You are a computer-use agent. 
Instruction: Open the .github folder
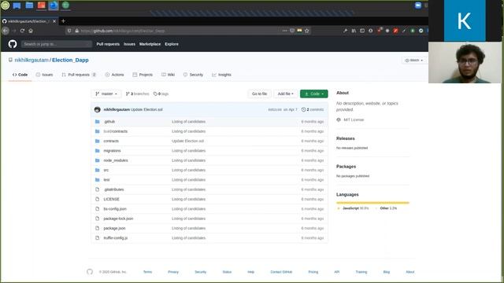(x=109, y=122)
